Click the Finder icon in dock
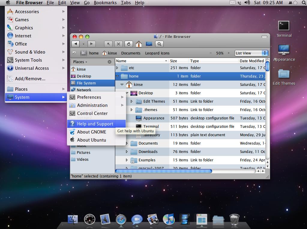The height and width of the screenshot is (229, 307). [x=73, y=219]
